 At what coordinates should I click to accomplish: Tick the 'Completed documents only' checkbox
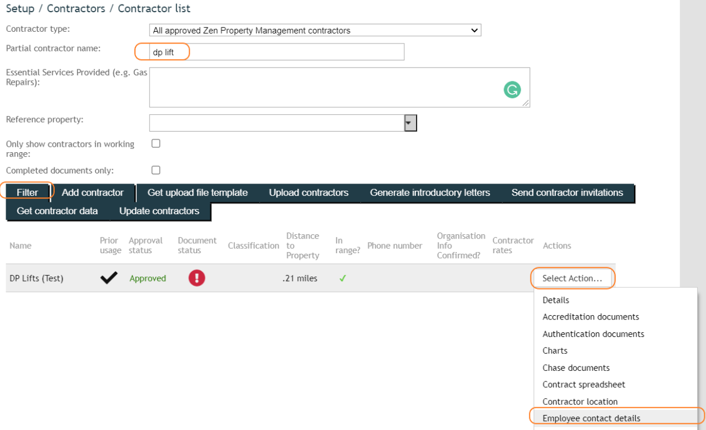point(156,170)
